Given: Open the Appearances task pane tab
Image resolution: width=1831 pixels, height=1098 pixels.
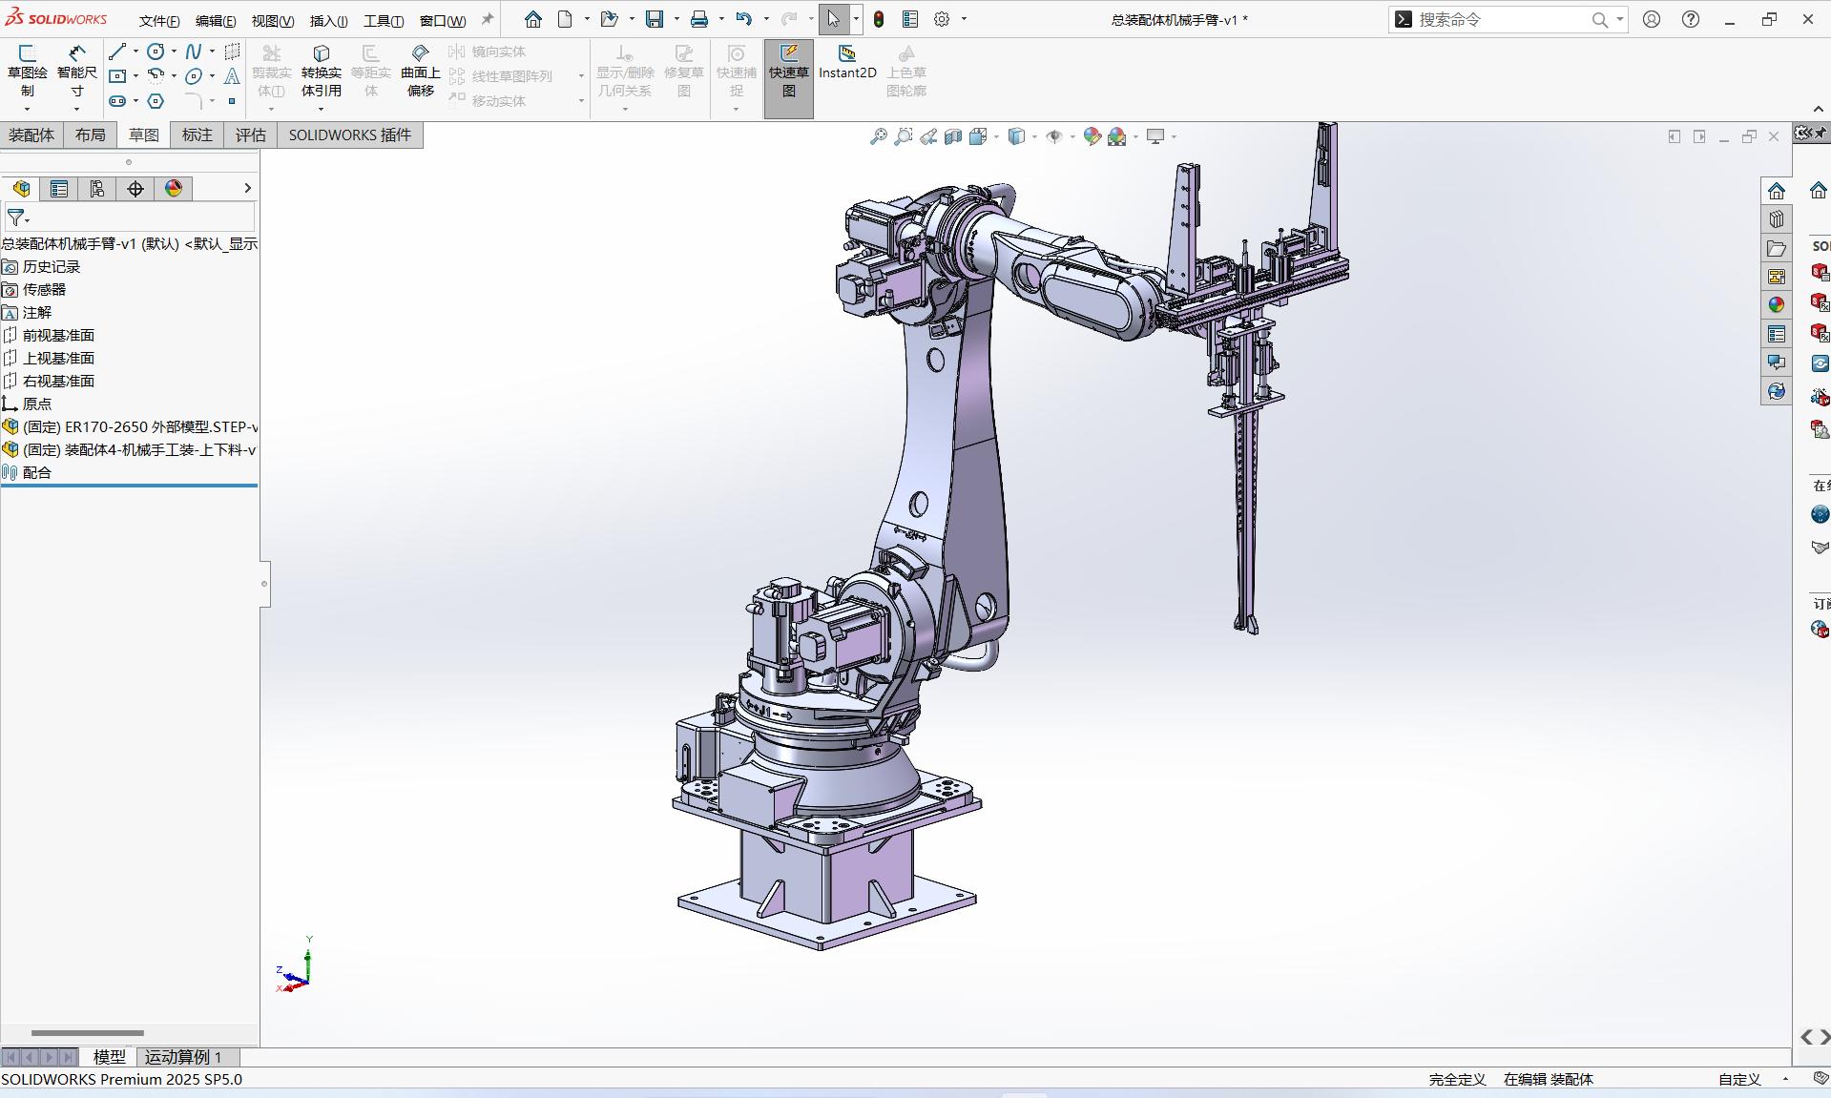Looking at the screenshot, I should click(x=1776, y=305).
